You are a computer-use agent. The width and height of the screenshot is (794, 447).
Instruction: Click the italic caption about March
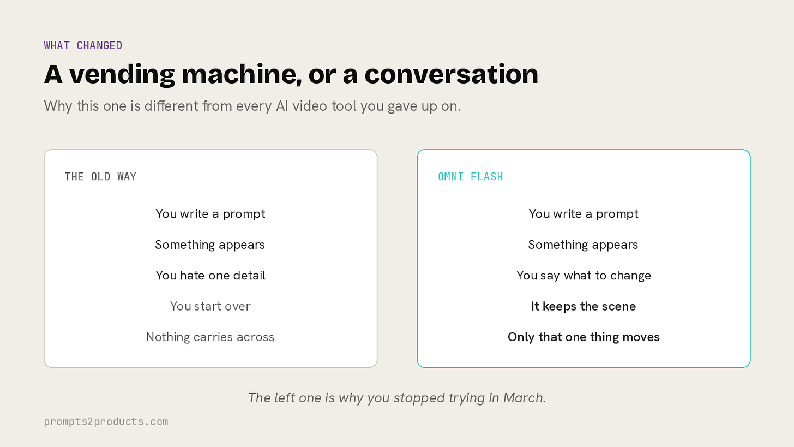pos(397,398)
